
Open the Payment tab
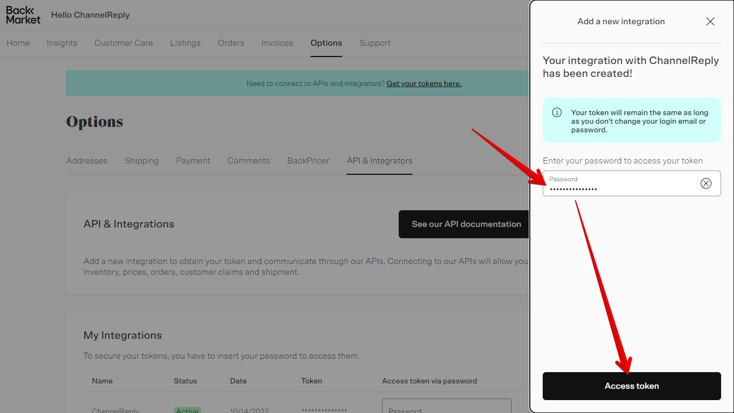click(x=193, y=161)
